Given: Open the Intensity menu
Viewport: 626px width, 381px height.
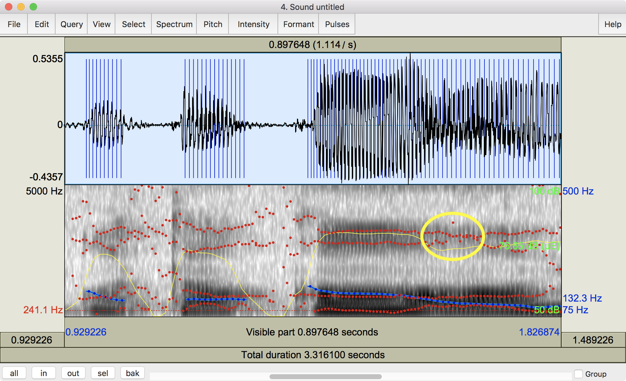Looking at the screenshot, I should coord(253,24).
